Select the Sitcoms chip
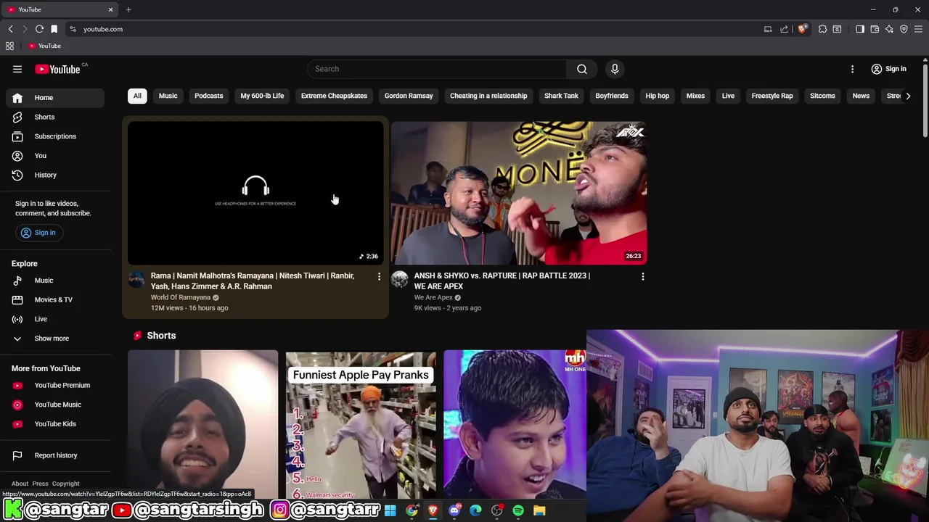 point(822,96)
